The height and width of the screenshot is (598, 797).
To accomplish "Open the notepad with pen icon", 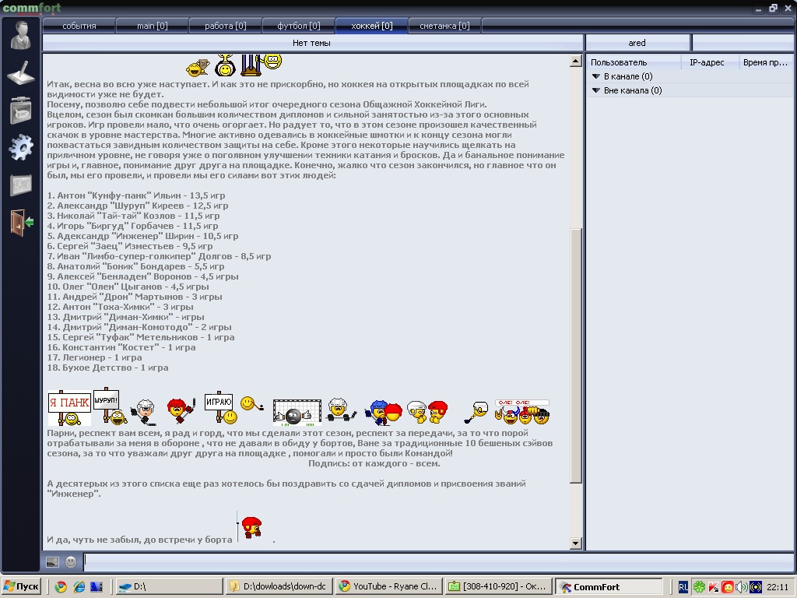I will tap(20, 72).
